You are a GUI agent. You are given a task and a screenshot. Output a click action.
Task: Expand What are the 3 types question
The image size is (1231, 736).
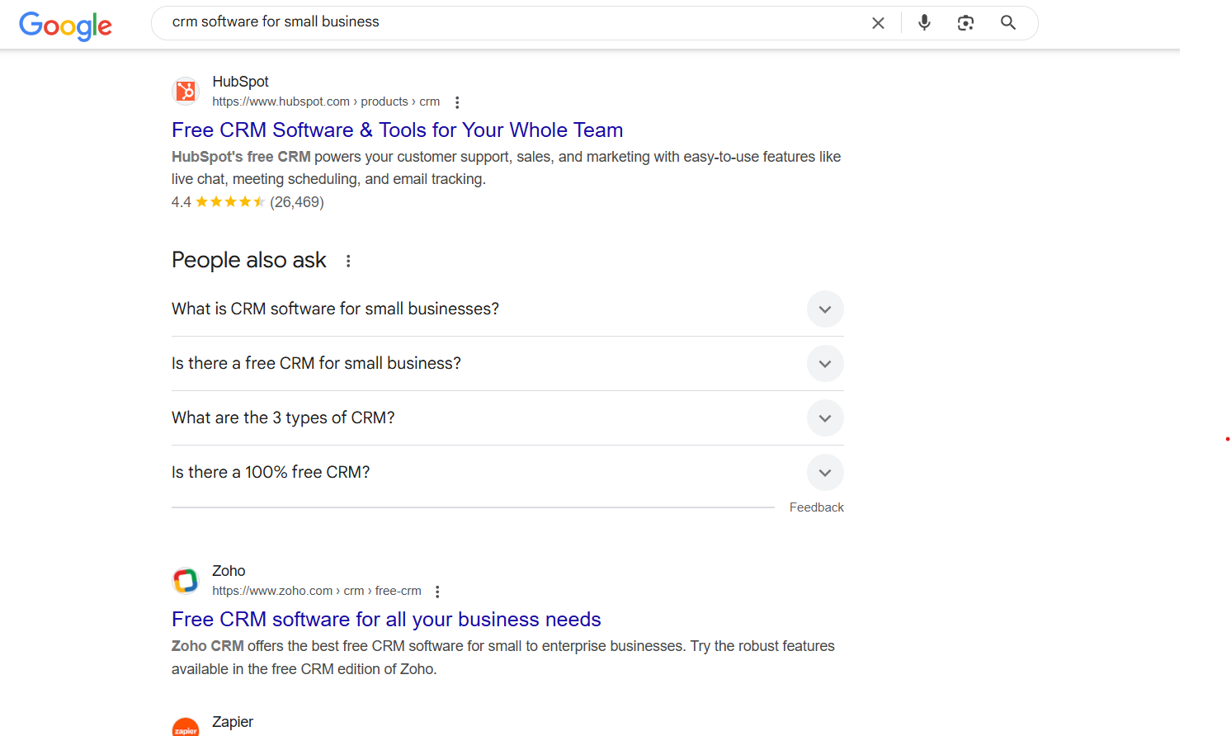pyautogui.click(x=507, y=418)
